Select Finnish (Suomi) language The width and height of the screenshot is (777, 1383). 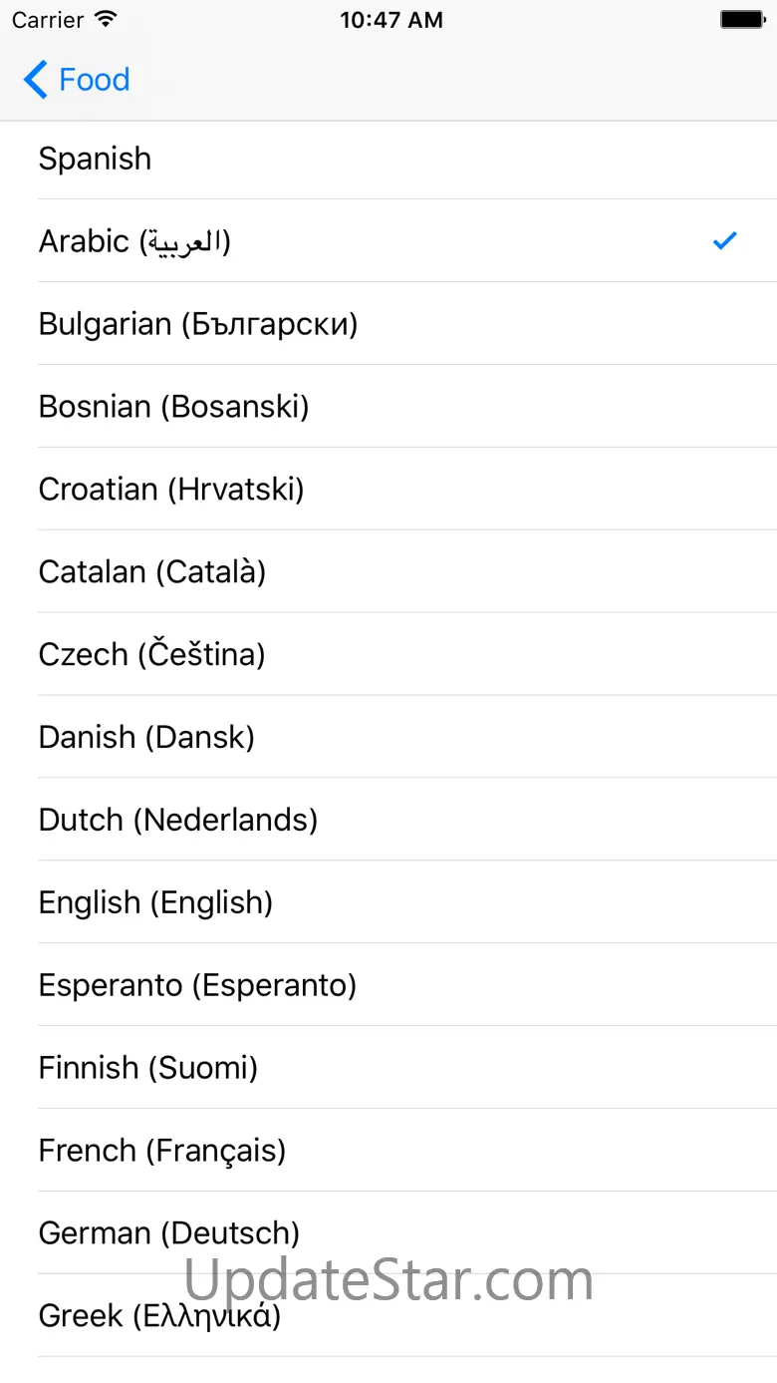tap(388, 1068)
